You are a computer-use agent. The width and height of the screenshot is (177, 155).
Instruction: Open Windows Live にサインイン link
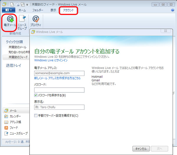(x=51, y=60)
